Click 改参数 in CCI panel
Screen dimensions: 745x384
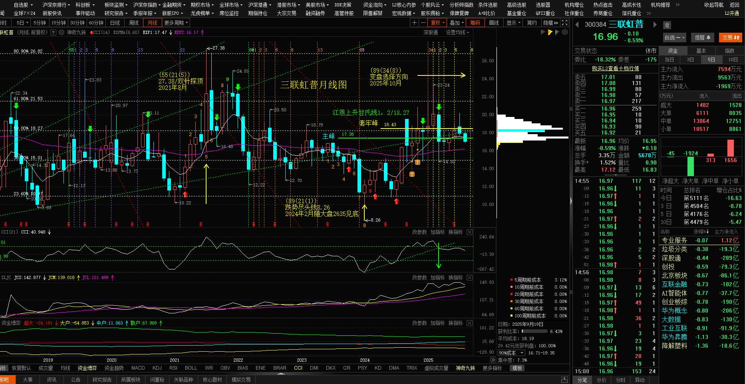tap(419, 232)
